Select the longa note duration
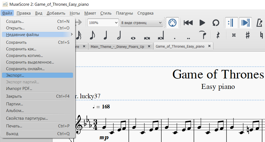The width and height of the screenshot is (265, 142). point(161,35)
